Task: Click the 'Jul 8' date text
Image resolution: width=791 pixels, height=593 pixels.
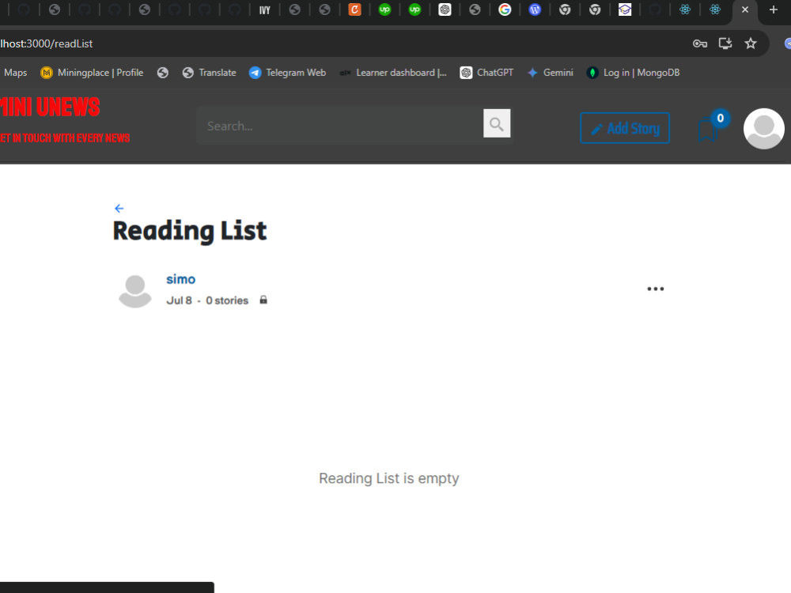Action: (x=179, y=300)
